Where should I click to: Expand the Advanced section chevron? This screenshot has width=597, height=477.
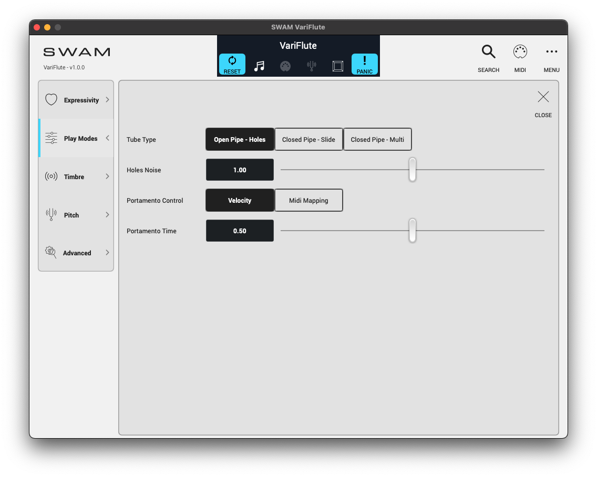pyautogui.click(x=107, y=253)
